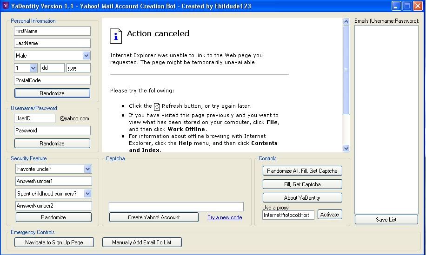Screen dimensions: 426x255
Task: Randomize the Security Feature section
Action: (x=53, y=217)
